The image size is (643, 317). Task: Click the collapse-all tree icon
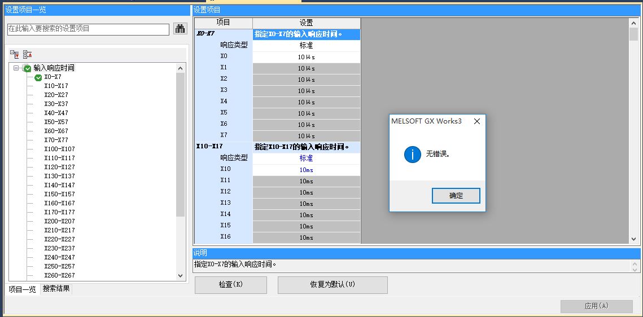28,55
